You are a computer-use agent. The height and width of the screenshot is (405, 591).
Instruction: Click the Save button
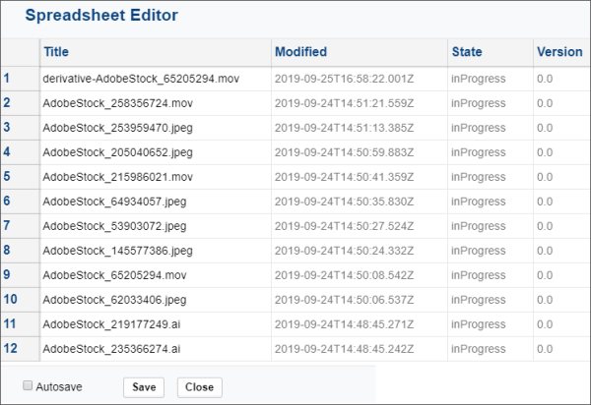pyautogui.click(x=144, y=387)
